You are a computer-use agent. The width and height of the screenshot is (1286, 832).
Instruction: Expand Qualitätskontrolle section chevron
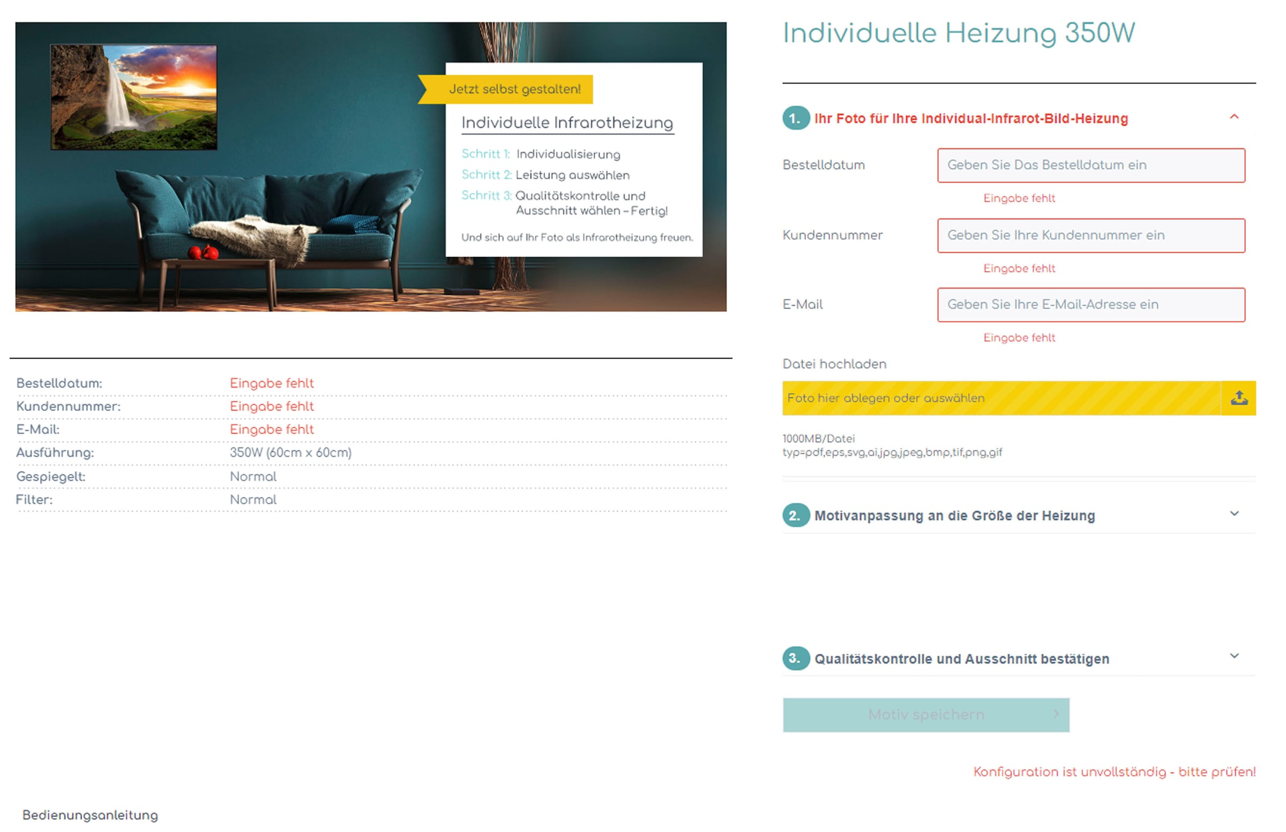[1234, 656]
